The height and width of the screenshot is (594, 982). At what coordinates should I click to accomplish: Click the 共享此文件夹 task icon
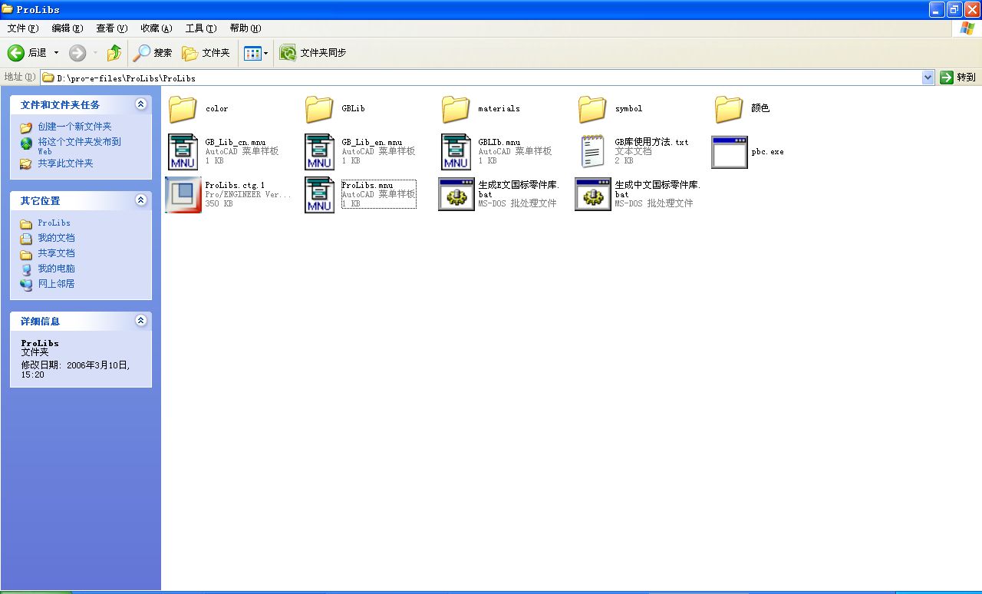coord(26,163)
